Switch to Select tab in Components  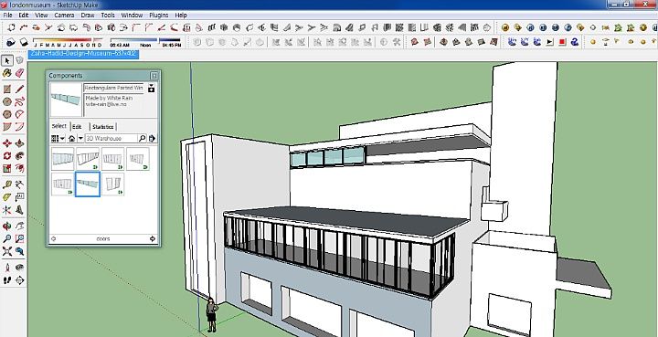click(59, 126)
